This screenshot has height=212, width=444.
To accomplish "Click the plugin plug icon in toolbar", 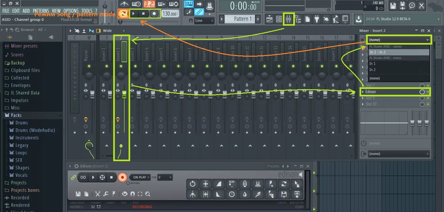I will click(317, 19).
